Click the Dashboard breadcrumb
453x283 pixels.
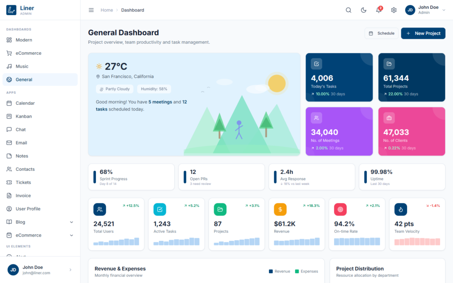point(133,10)
